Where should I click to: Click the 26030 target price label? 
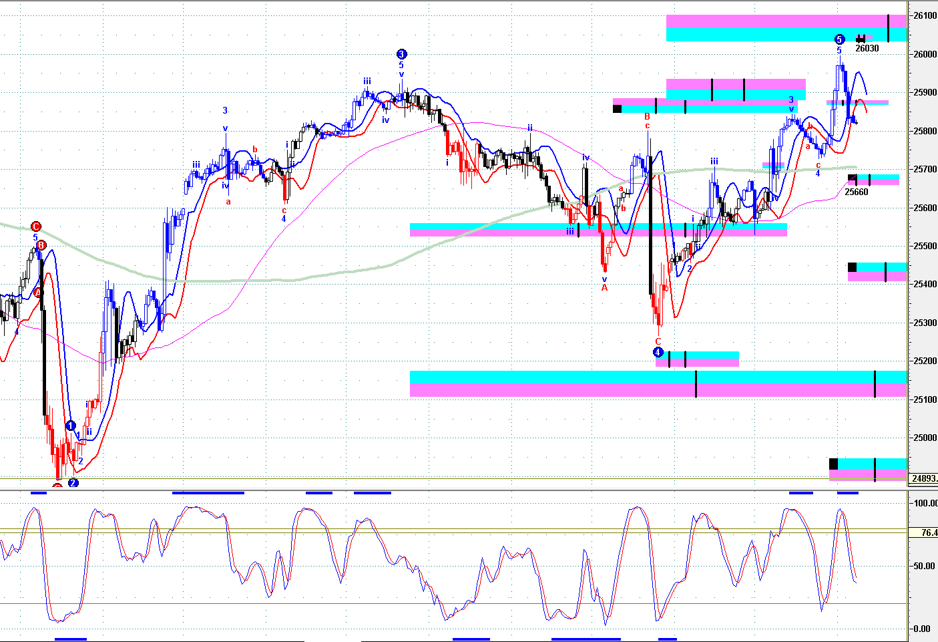click(867, 48)
